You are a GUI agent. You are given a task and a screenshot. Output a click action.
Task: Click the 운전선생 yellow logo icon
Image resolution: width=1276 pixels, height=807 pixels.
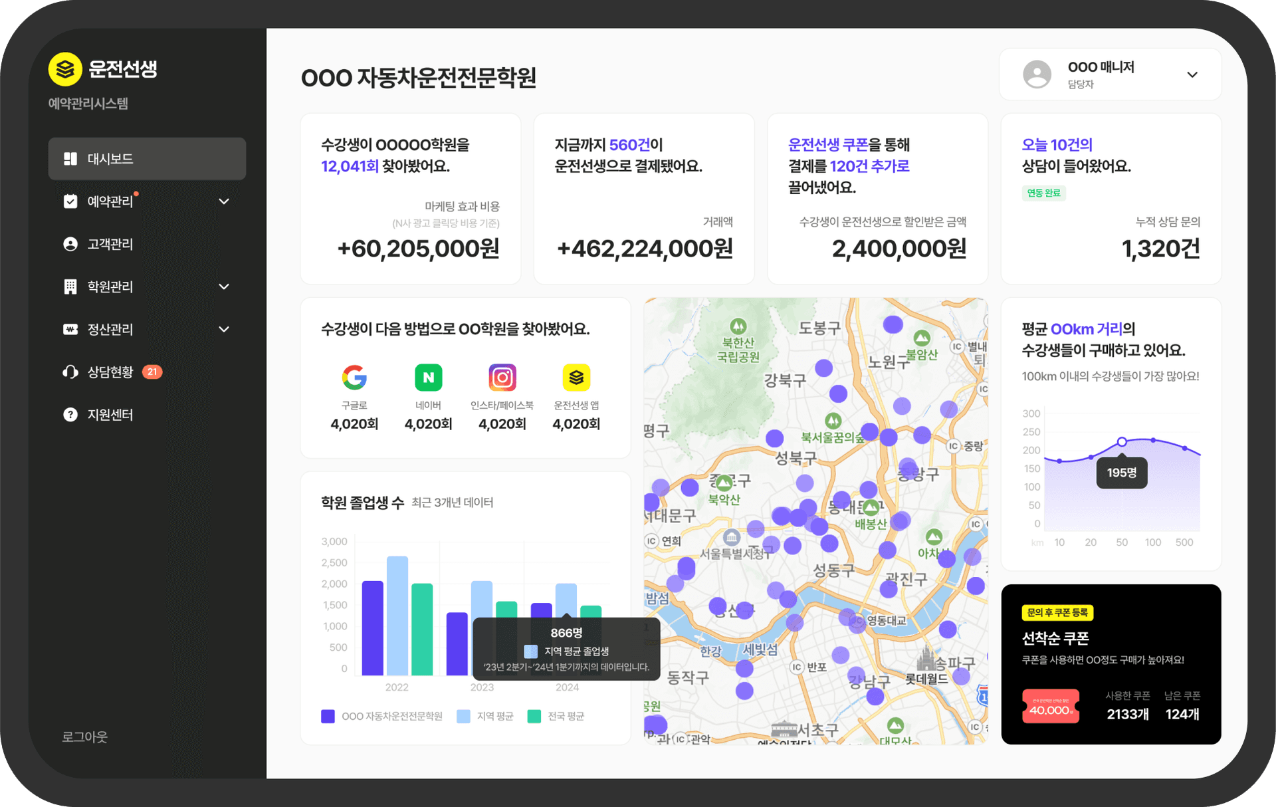[65, 69]
